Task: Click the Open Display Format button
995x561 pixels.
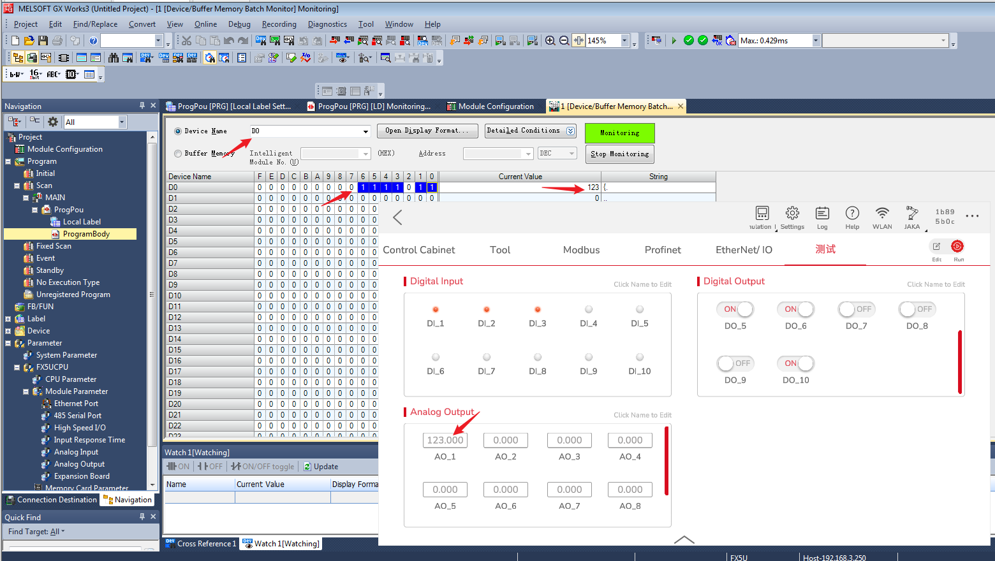Action: 426,131
